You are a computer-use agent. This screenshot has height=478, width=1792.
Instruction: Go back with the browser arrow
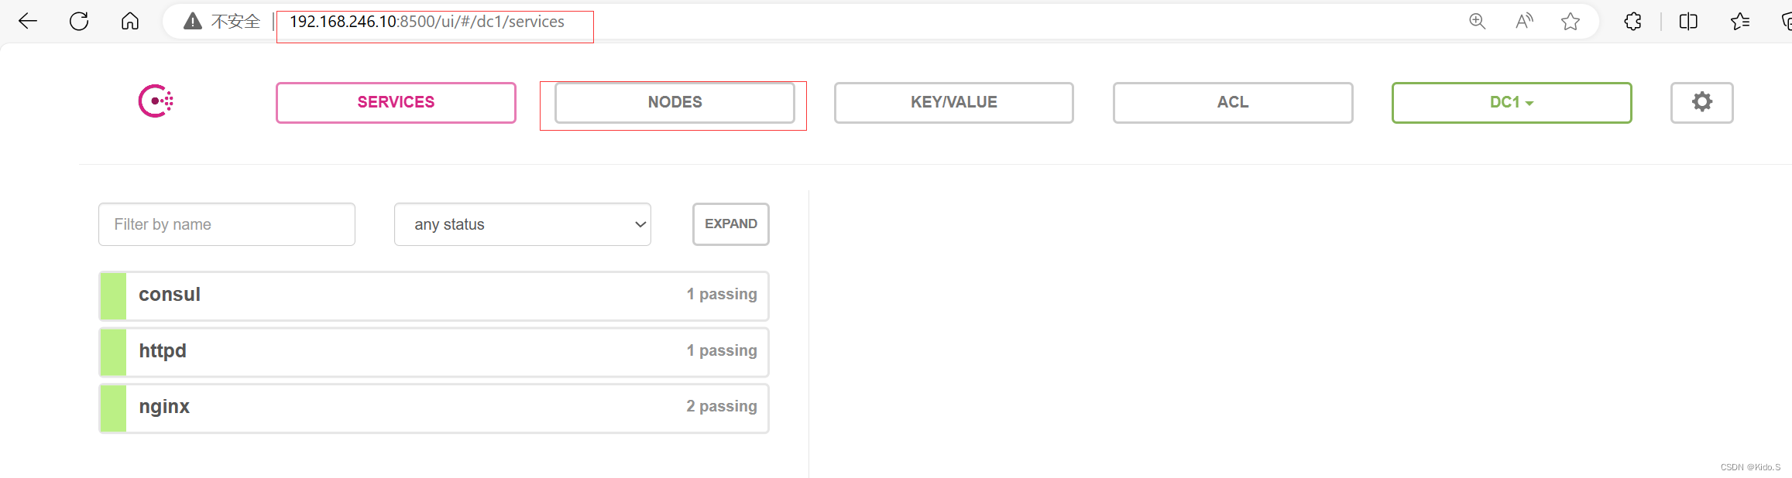28,22
